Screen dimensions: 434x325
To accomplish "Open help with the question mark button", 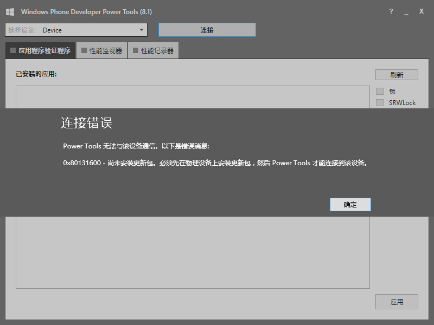I will click(x=391, y=11).
